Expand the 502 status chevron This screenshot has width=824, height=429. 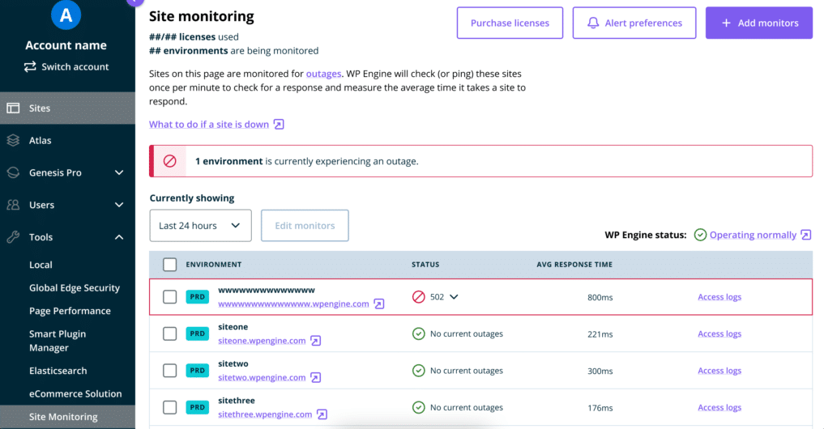[454, 297]
